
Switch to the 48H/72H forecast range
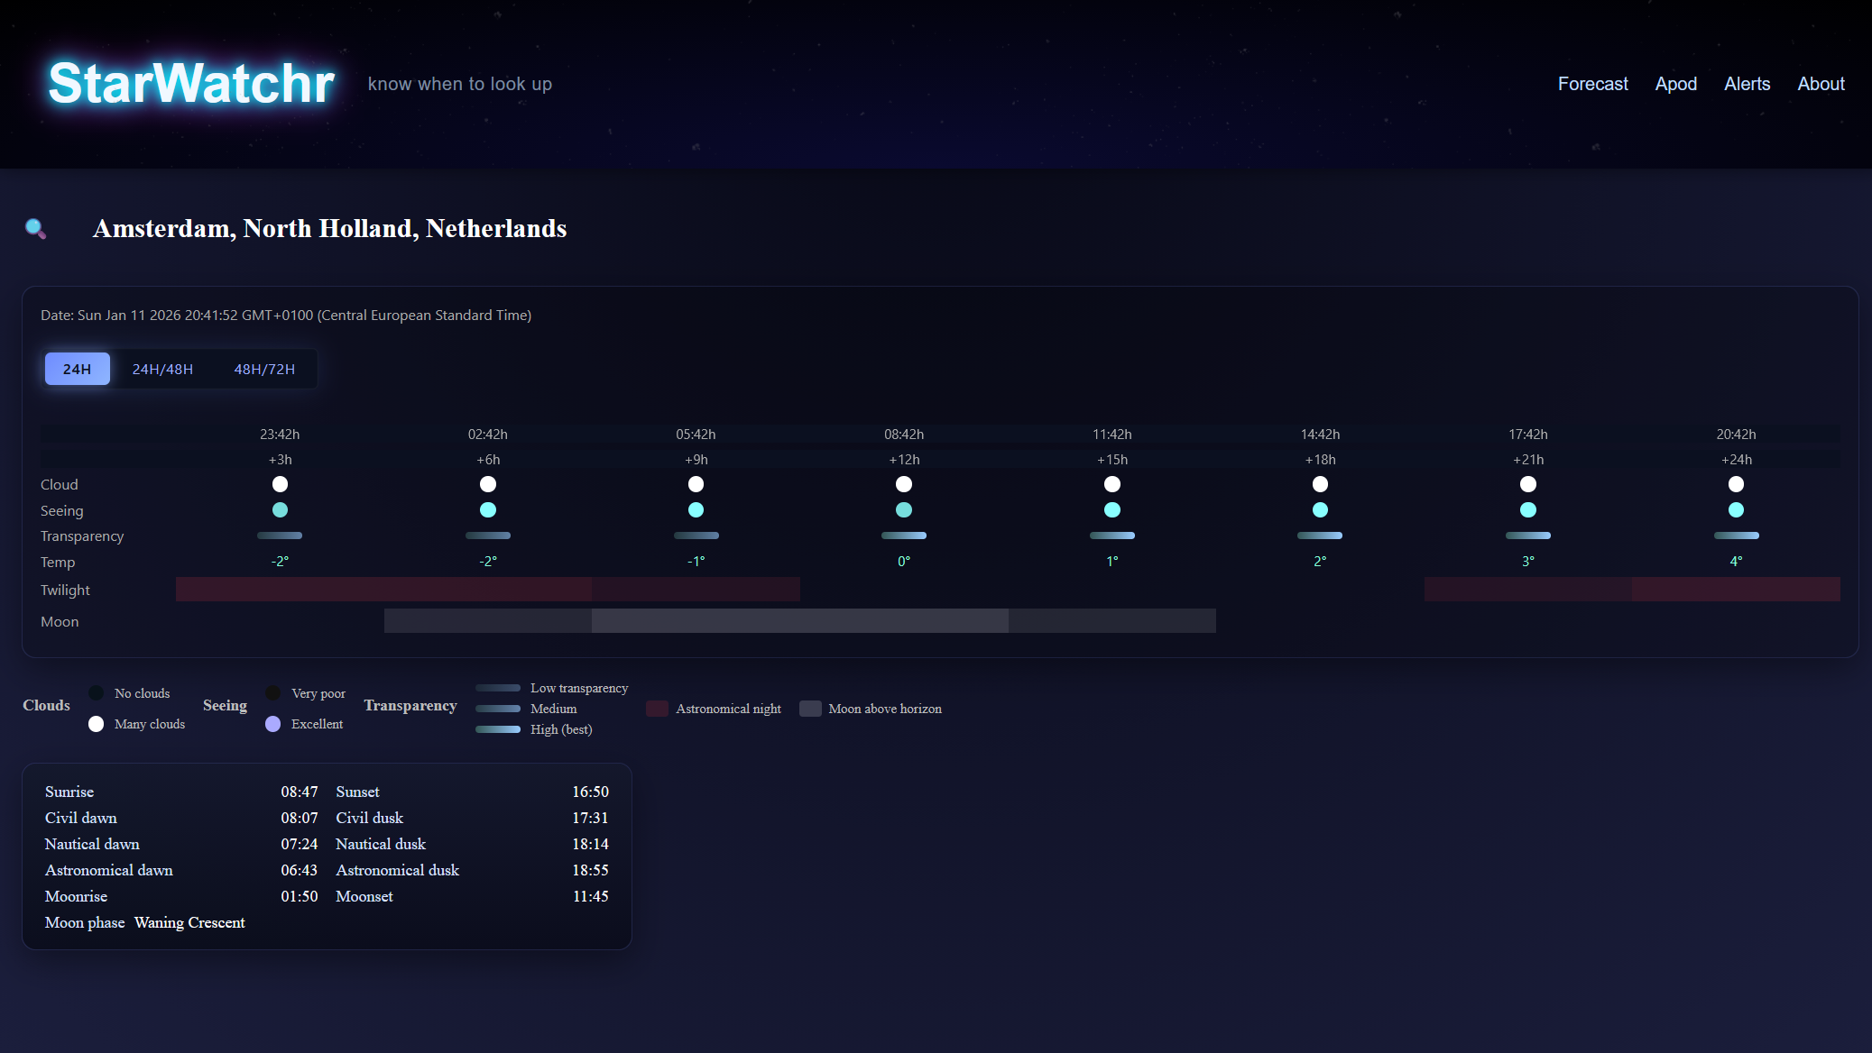(x=264, y=369)
